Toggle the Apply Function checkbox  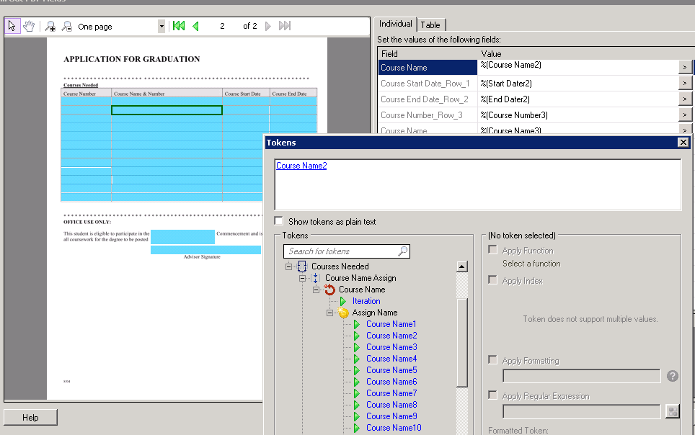click(492, 250)
